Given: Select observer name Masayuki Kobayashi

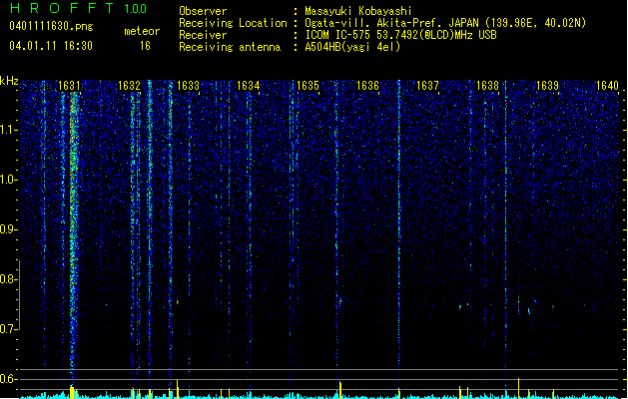Looking at the screenshot, I should [358, 11].
